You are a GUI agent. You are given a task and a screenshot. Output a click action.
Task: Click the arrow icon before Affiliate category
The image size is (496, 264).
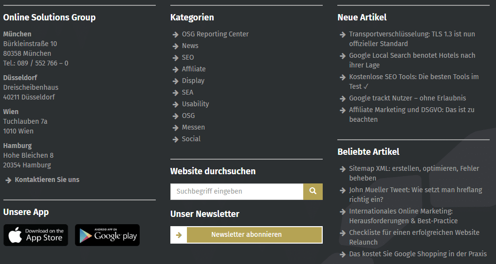click(x=176, y=69)
